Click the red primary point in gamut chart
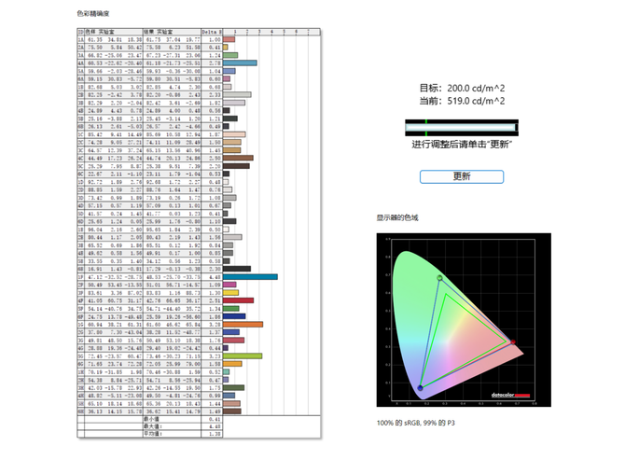 [x=513, y=342]
